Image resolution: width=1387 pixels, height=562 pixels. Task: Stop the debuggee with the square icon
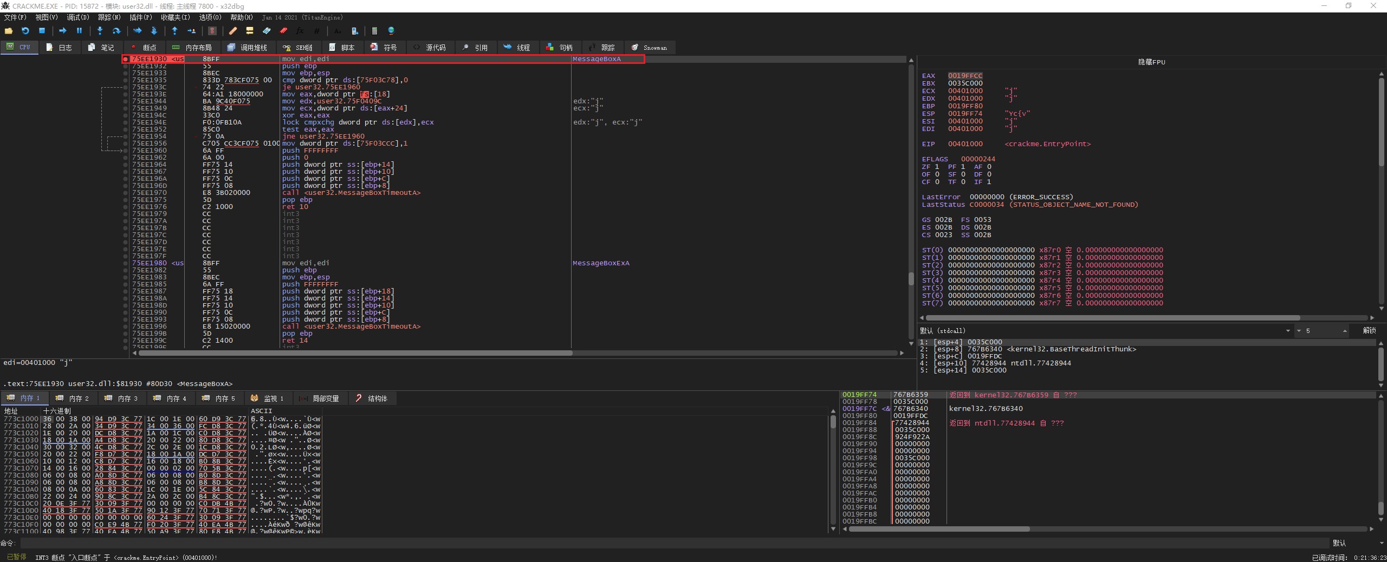(x=42, y=31)
